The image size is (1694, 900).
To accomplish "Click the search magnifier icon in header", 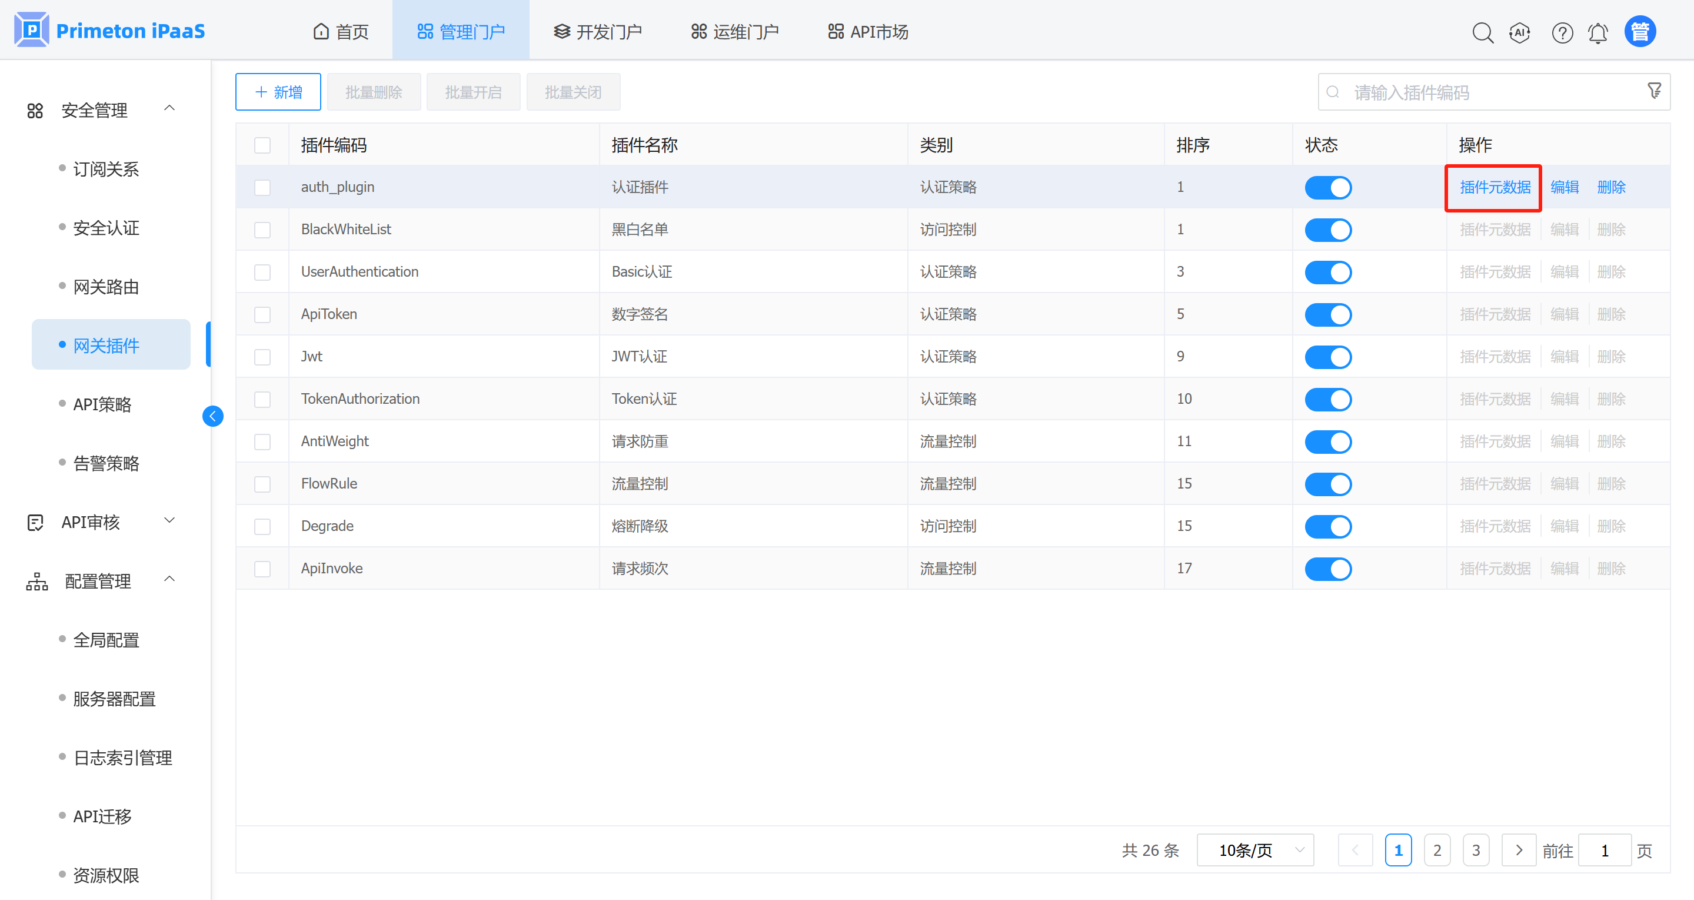I will coord(1482,32).
